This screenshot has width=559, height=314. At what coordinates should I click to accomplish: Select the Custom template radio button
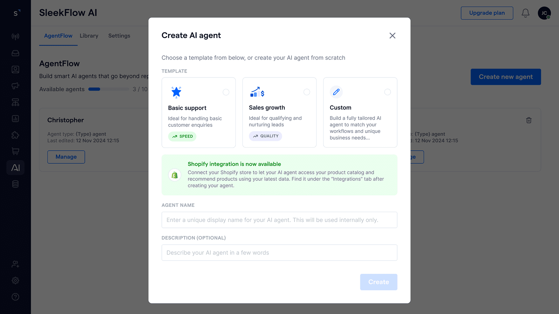[387, 92]
